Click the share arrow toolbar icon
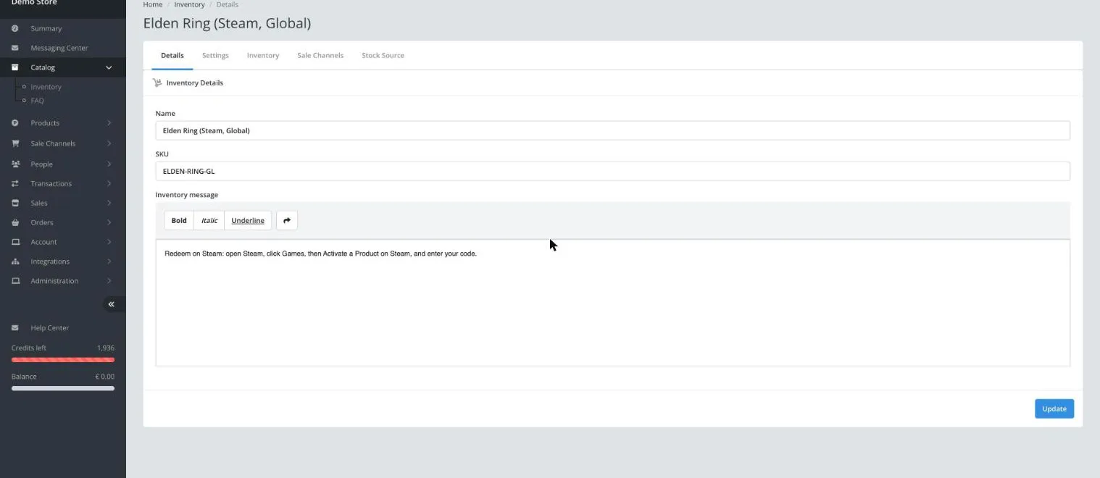1100x478 pixels. (287, 220)
